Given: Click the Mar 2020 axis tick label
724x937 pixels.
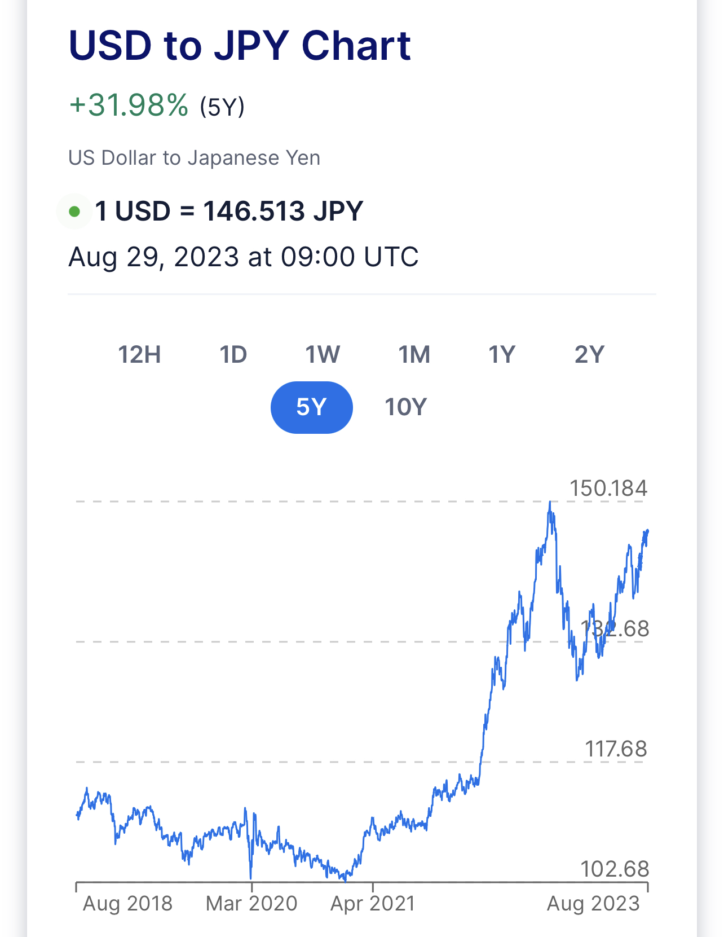Looking at the screenshot, I should click(251, 904).
